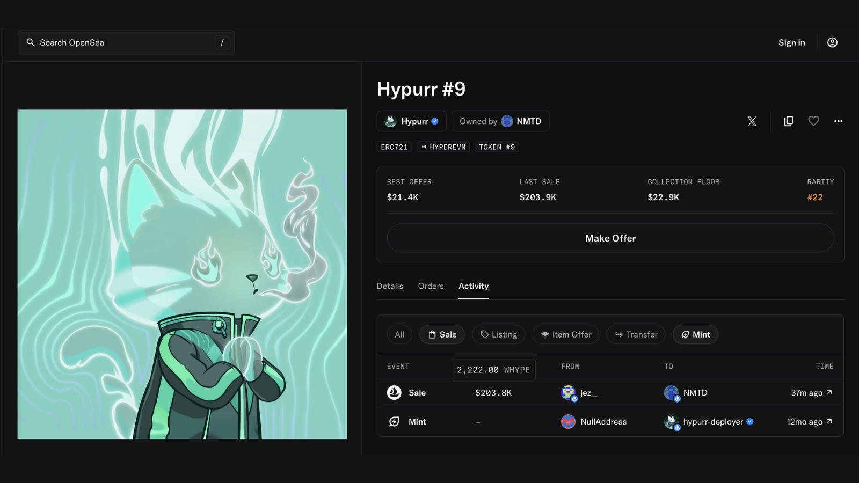The image size is (859, 483).
Task: Open the Sign in link
Action: pyautogui.click(x=791, y=42)
